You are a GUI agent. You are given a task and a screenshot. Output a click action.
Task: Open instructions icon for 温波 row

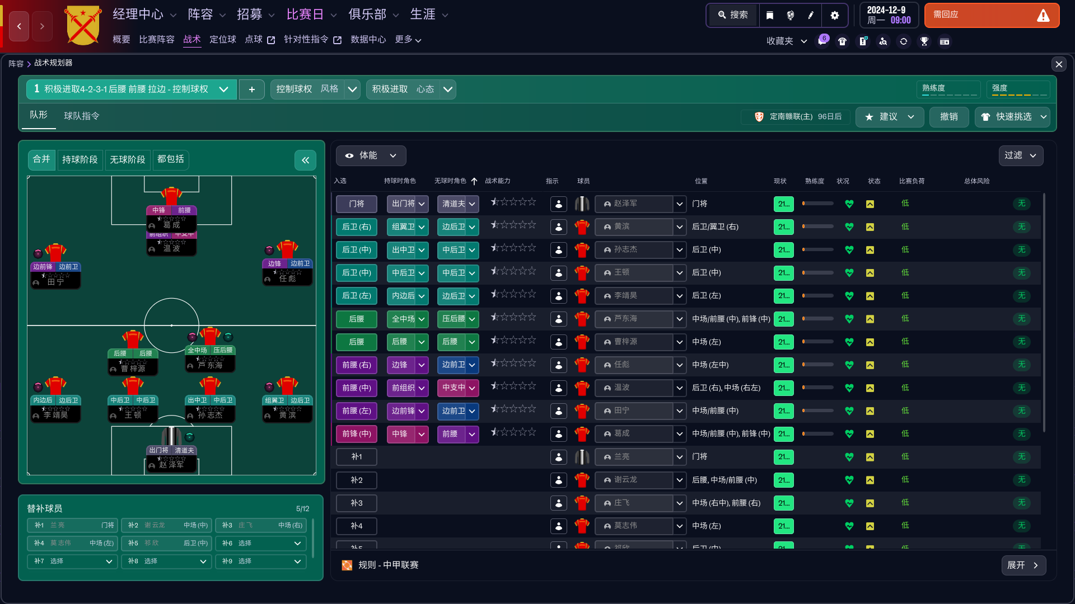coord(558,388)
